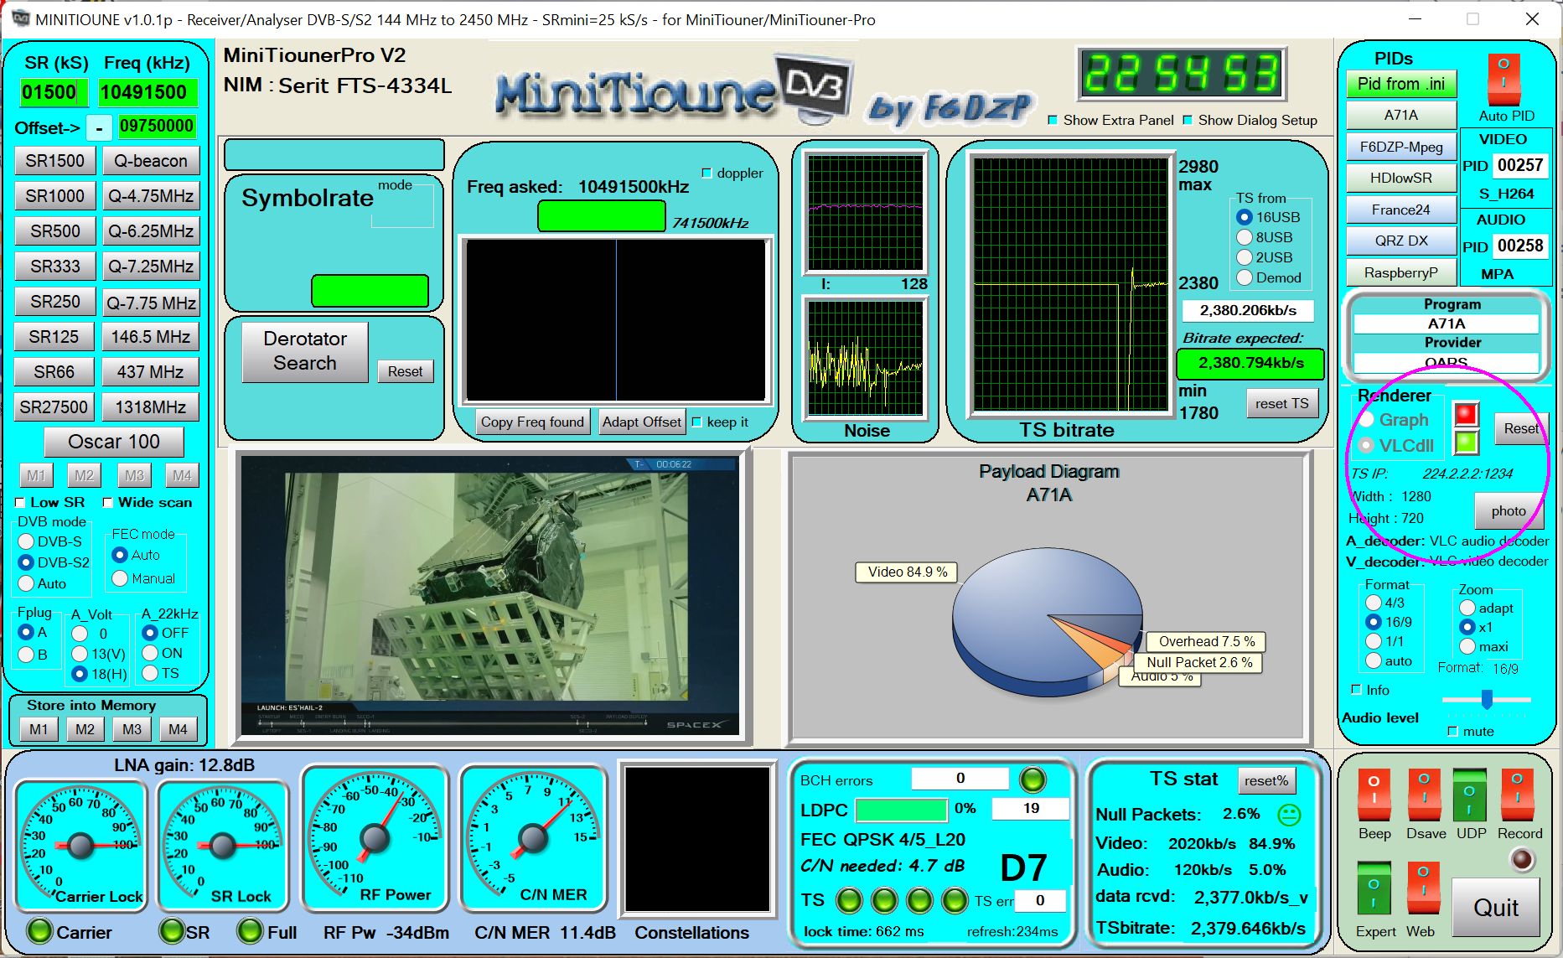Set Zoom to maxi

(1467, 646)
